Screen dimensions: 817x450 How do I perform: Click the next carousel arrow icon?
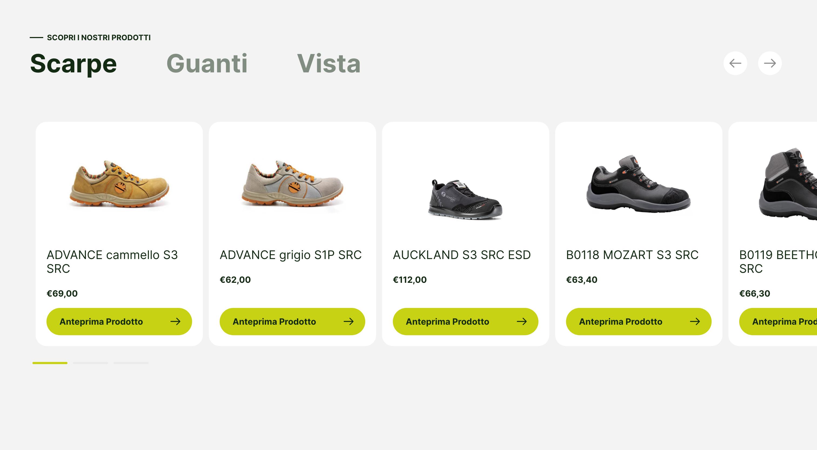tap(770, 63)
